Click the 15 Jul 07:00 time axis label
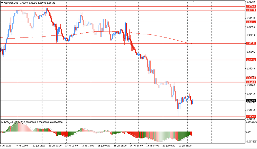Image resolution: width=257 pixels, height=149 pixels. tap(104, 146)
